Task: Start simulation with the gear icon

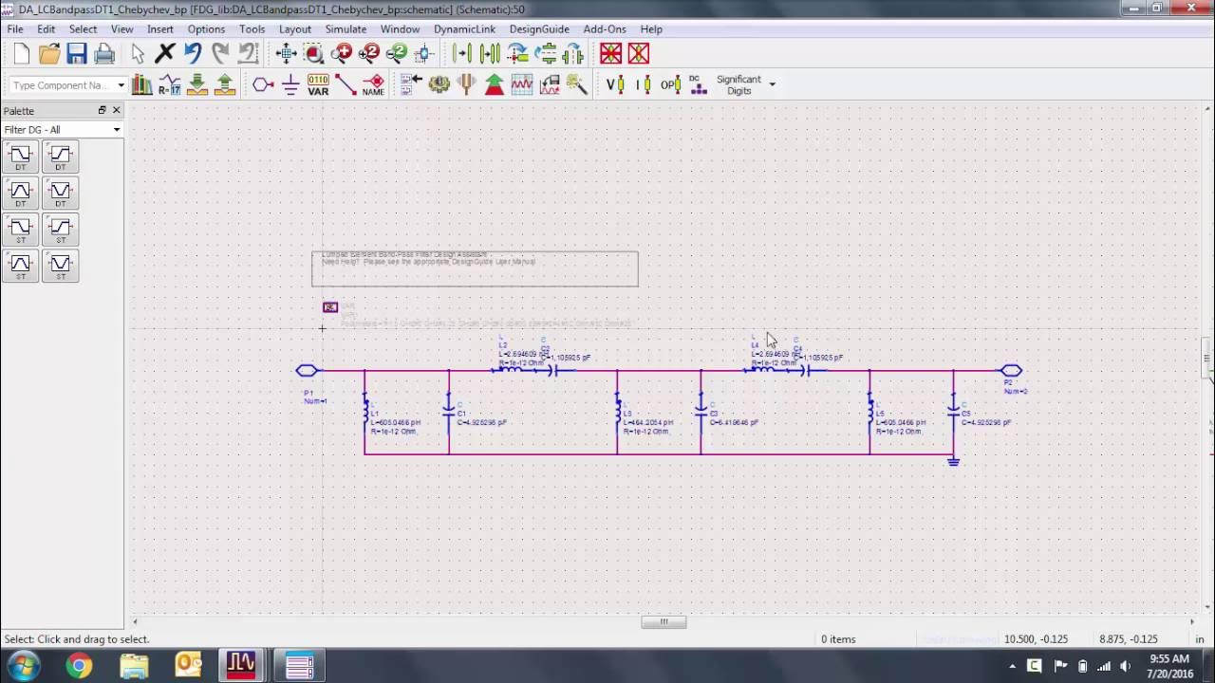Action: point(439,84)
